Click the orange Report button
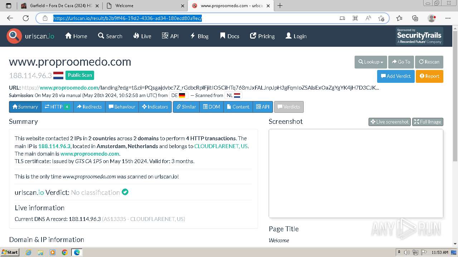The height and width of the screenshot is (257, 458). click(x=429, y=76)
